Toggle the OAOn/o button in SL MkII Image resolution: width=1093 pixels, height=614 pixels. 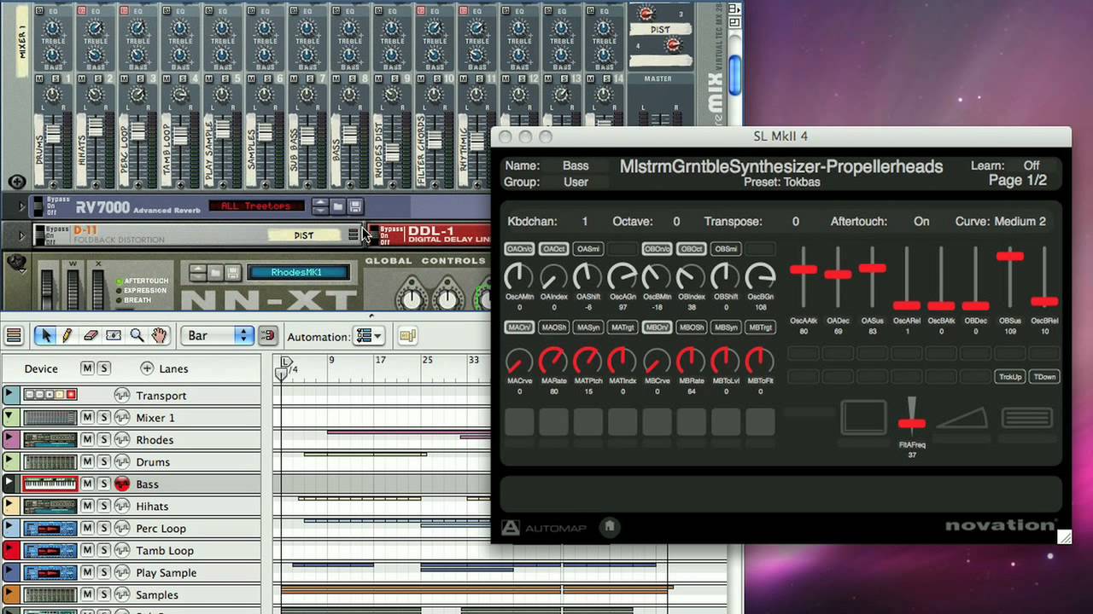click(x=519, y=249)
